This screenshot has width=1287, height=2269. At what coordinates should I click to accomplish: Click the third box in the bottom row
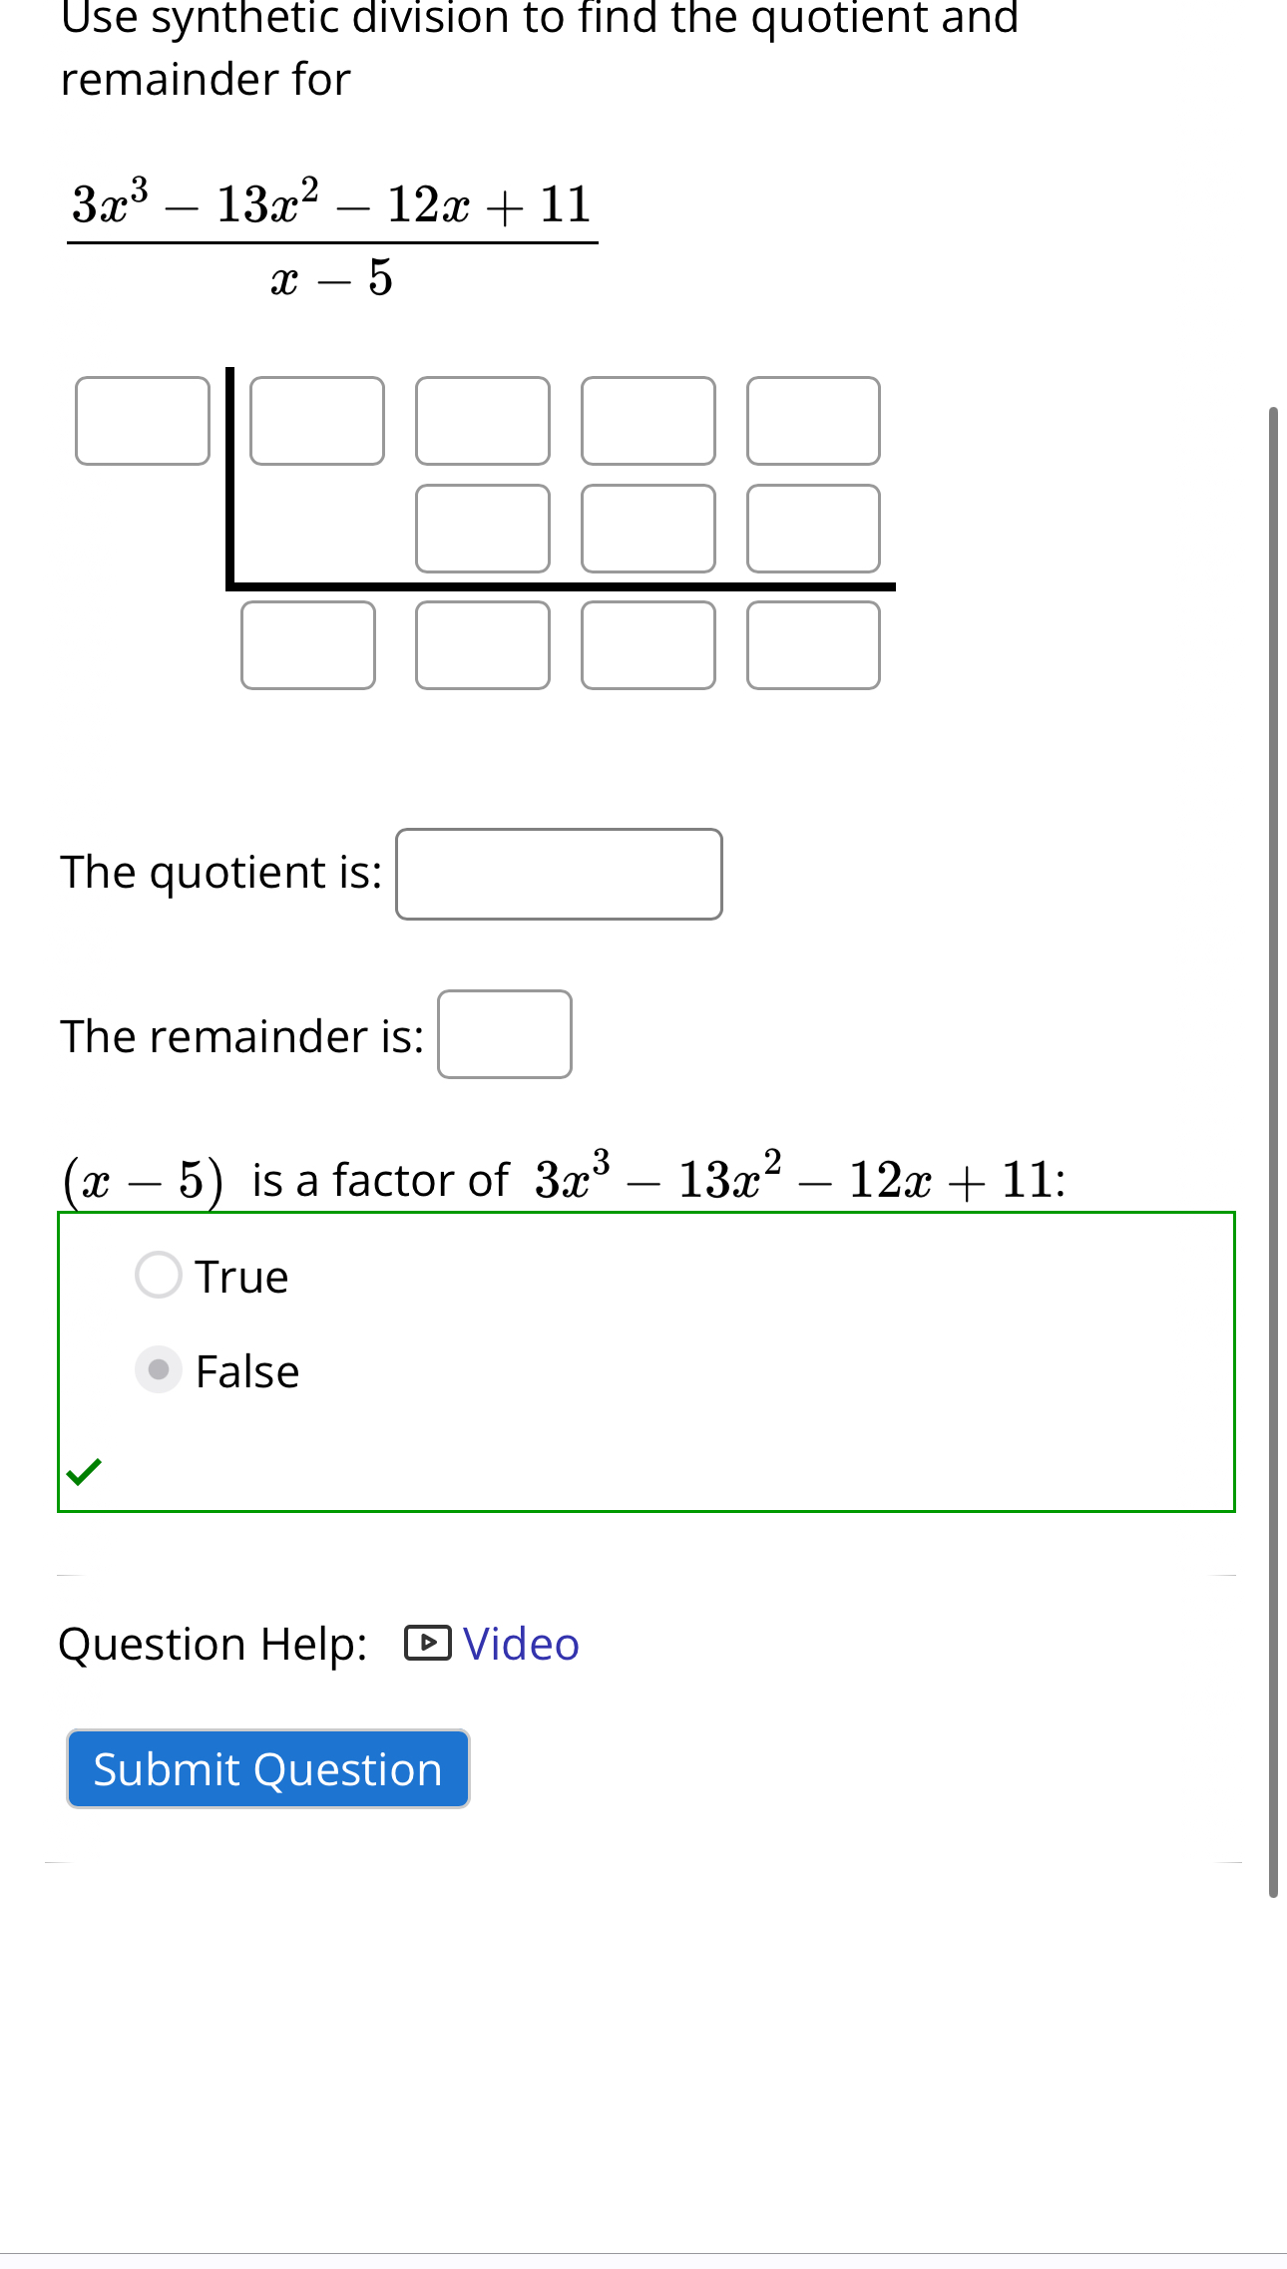click(x=648, y=646)
